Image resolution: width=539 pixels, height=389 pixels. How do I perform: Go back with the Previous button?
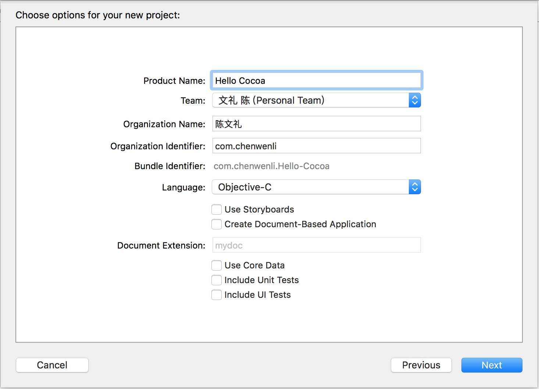(421, 365)
